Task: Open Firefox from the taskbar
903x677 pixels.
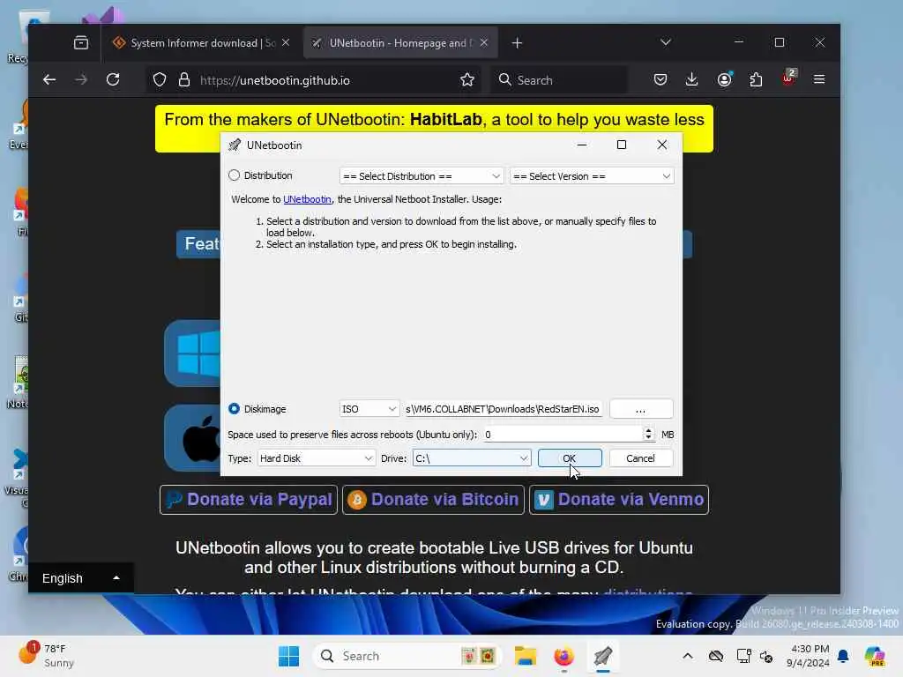Action: (563, 656)
